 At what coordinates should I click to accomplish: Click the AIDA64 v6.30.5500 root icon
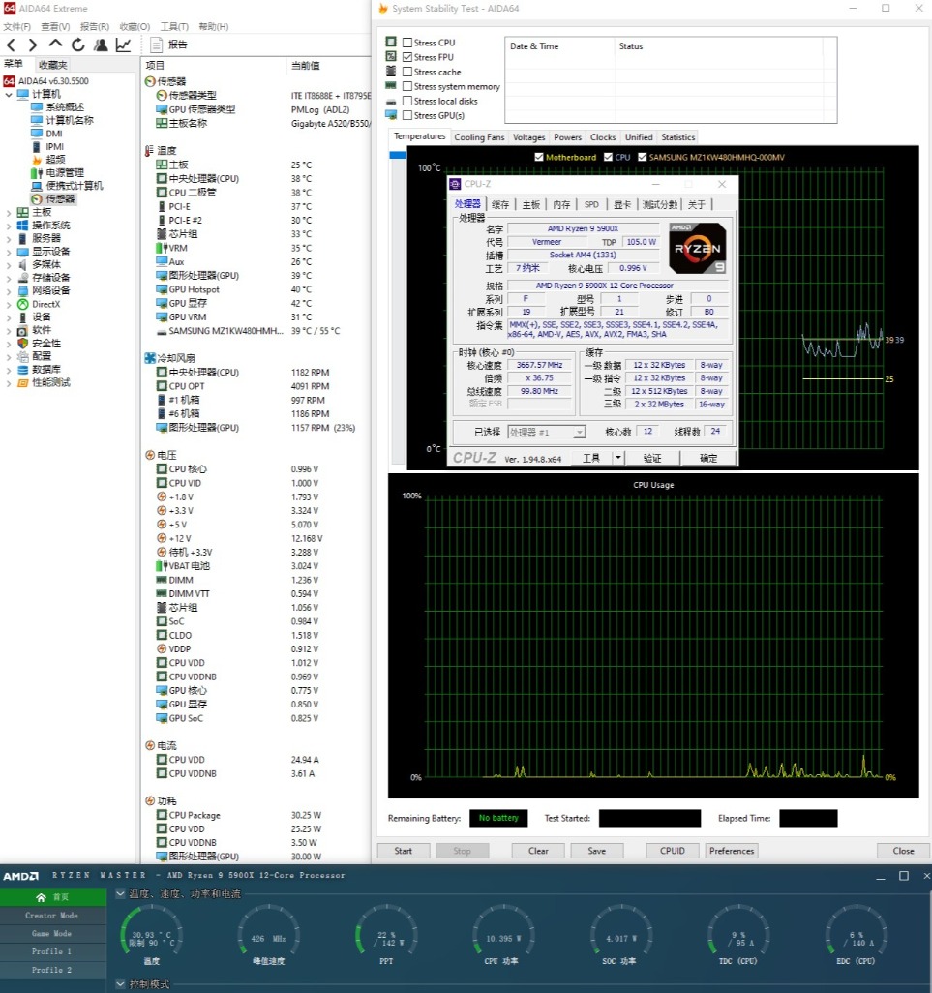click(x=9, y=81)
